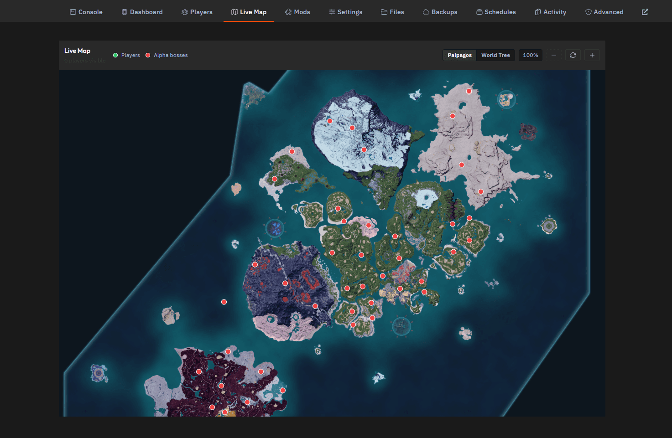View the Schedules tab
This screenshot has height=438, width=672.
[496, 12]
